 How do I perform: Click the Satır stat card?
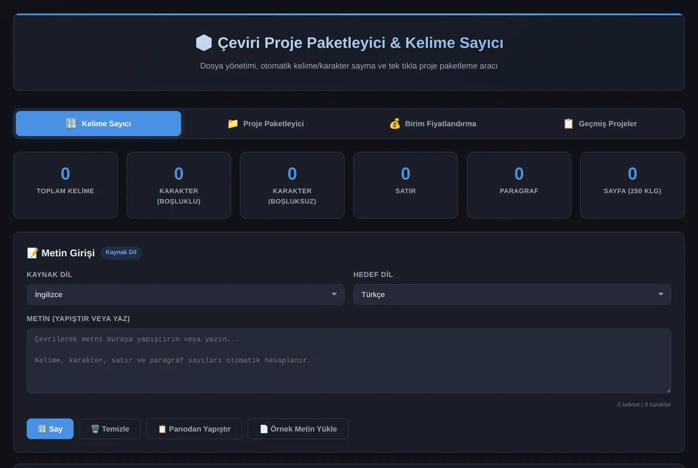coord(405,185)
